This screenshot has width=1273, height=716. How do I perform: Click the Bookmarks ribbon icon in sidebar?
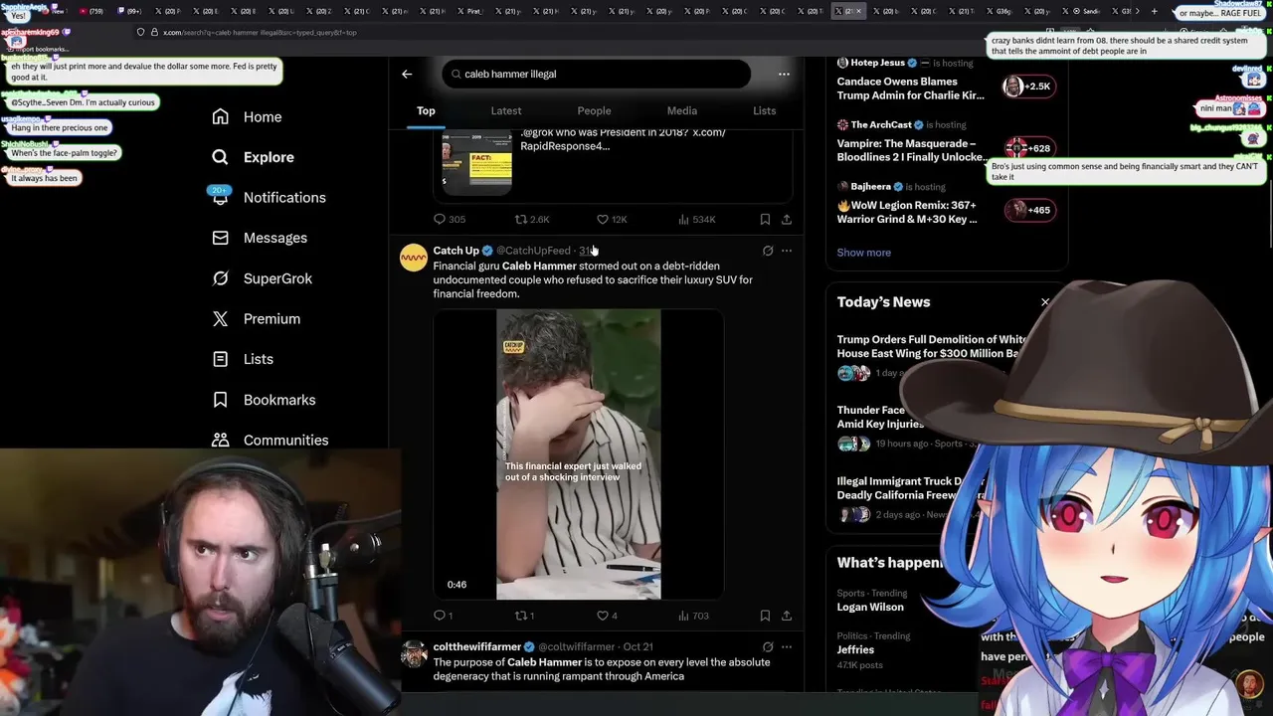tap(221, 400)
